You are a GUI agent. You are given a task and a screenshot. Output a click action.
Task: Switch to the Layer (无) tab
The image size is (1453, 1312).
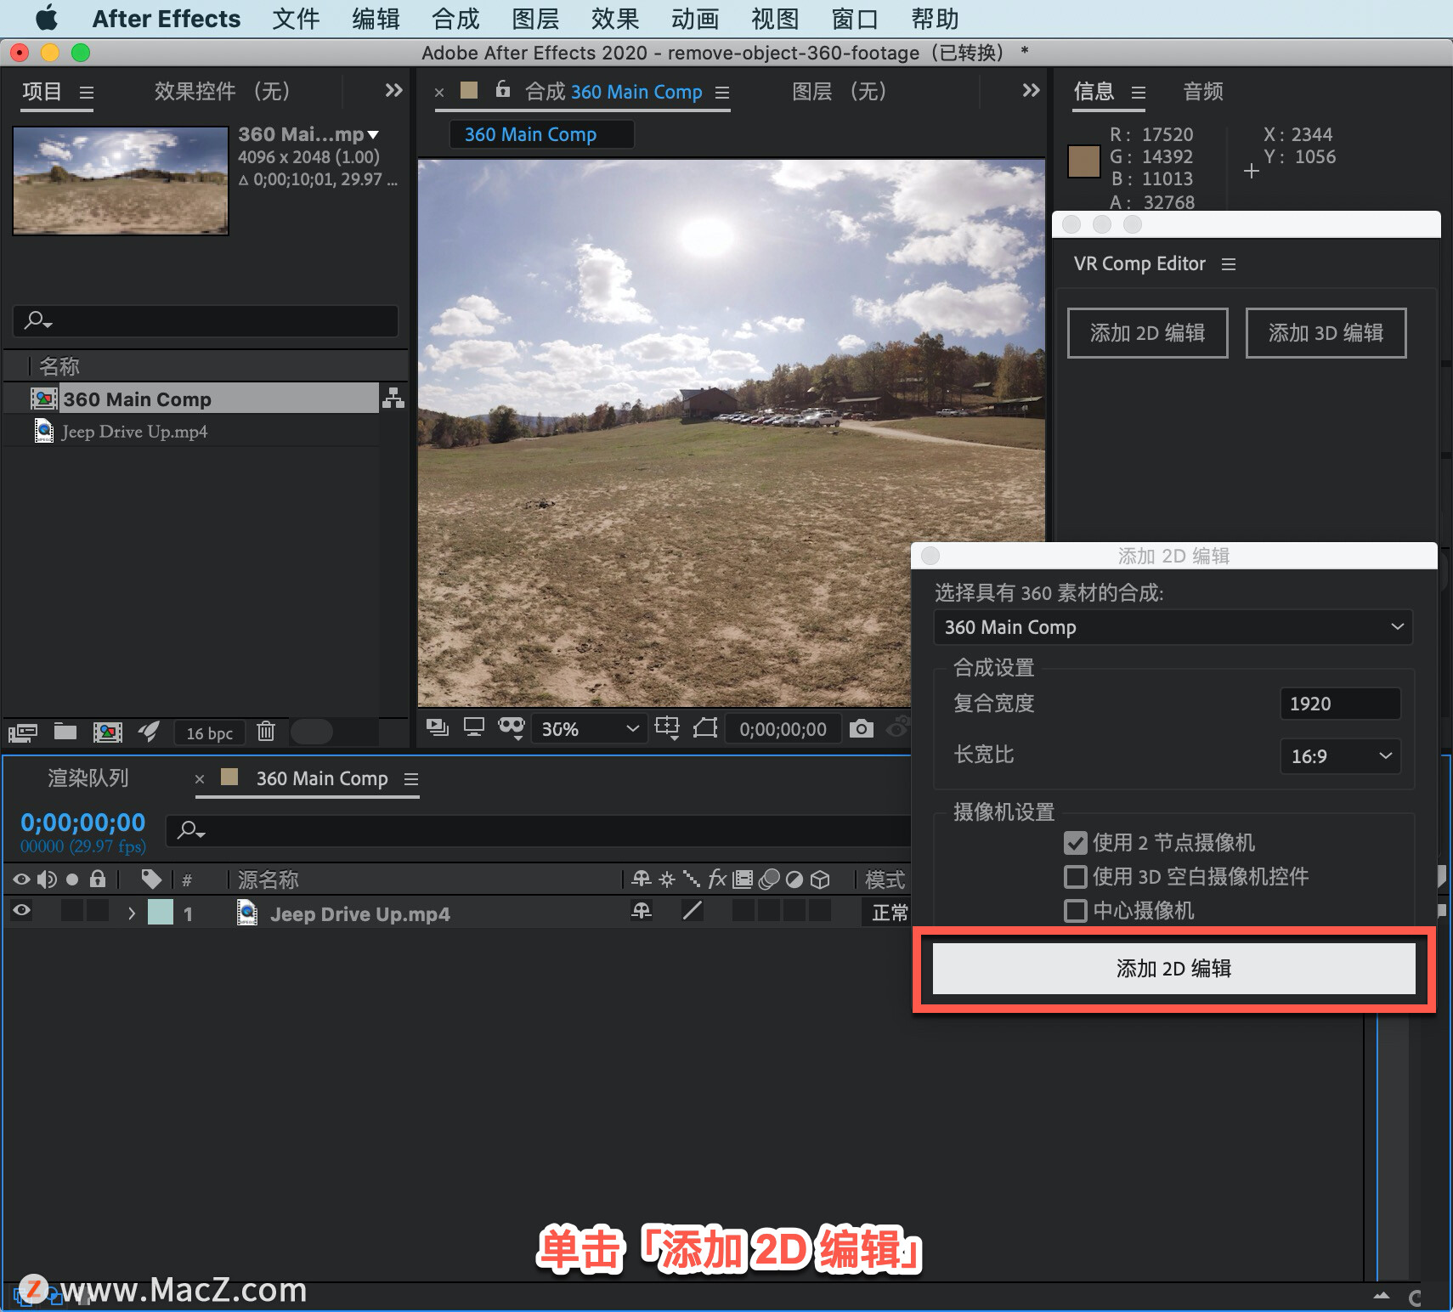click(x=840, y=91)
